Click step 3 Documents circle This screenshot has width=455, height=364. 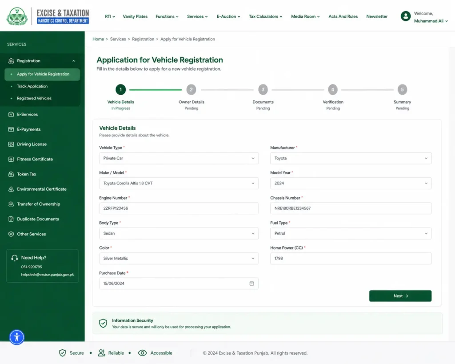coord(263,90)
